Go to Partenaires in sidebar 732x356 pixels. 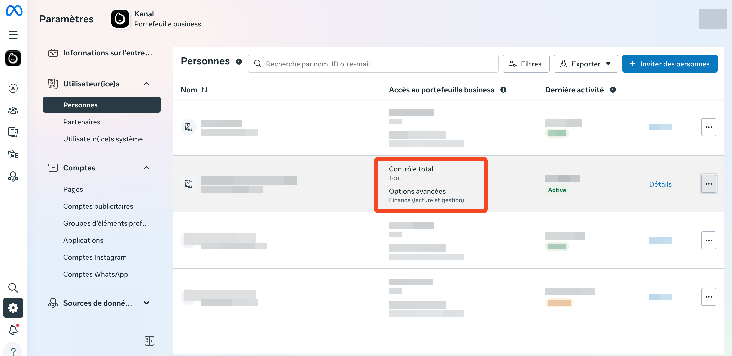pyautogui.click(x=82, y=122)
